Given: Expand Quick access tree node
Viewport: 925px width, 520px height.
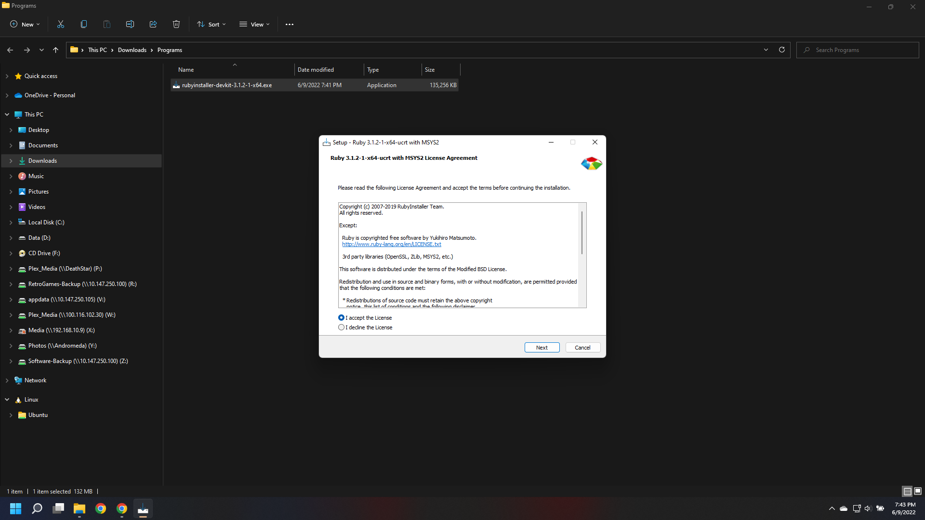Looking at the screenshot, I should 7,76.
